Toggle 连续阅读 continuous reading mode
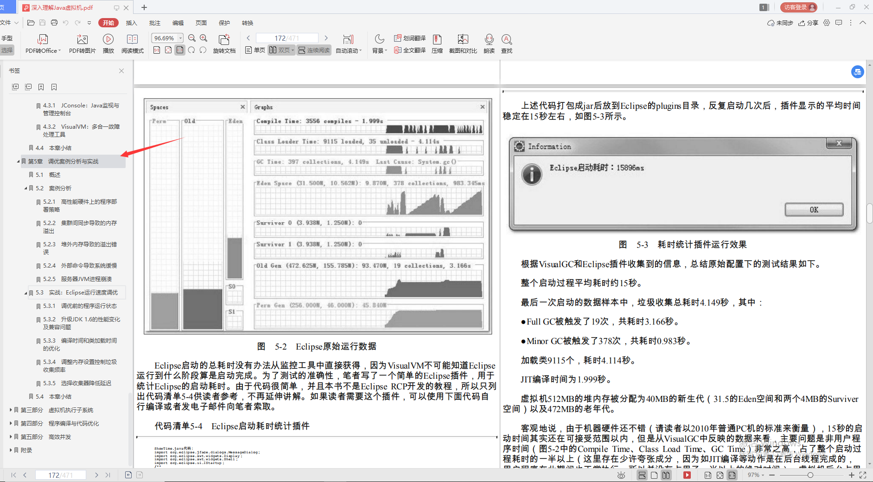Screen dimensions: 873x482 [x=314, y=50]
